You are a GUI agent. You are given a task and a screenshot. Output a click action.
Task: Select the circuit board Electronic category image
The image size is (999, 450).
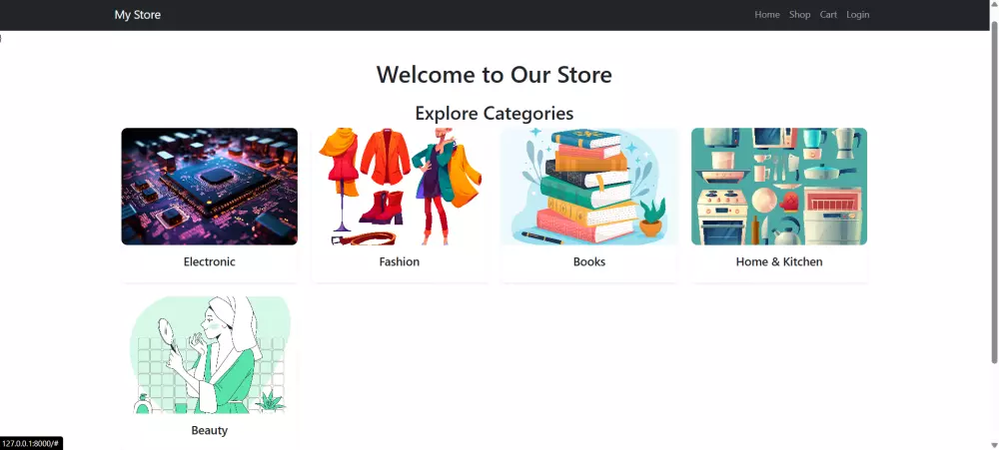point(210,187)
